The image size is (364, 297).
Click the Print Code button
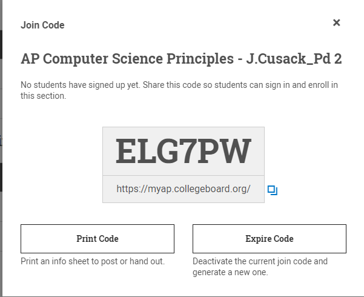pos(98,239)
